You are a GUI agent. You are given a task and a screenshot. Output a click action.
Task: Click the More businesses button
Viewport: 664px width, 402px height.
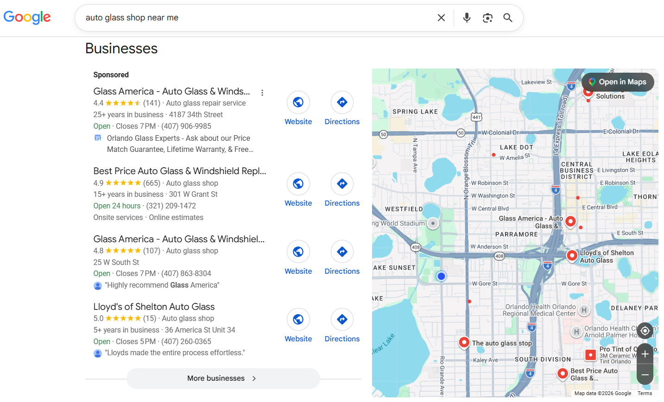pos(223,378)
